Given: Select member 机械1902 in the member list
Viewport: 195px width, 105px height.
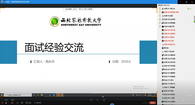Looking at the screenshot, I should coord(175,19).
